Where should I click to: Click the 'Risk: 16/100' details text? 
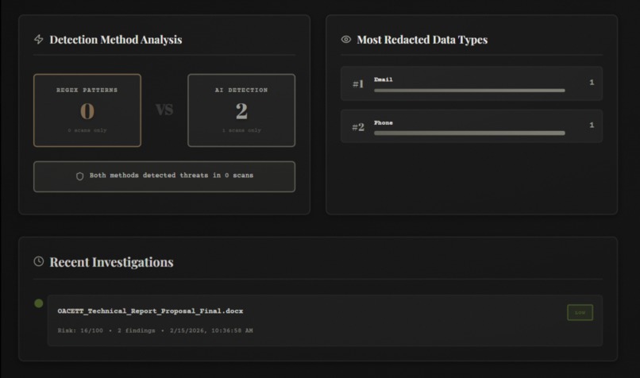tap(80, 330)
